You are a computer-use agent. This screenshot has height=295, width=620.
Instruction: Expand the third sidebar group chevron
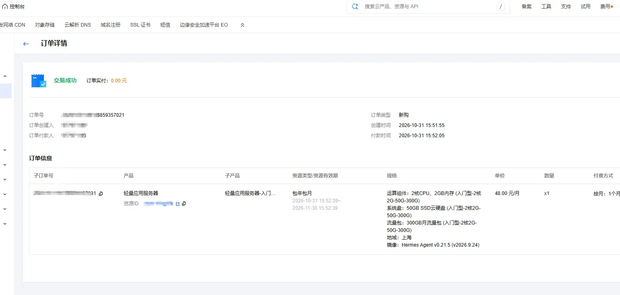[5, 165]
